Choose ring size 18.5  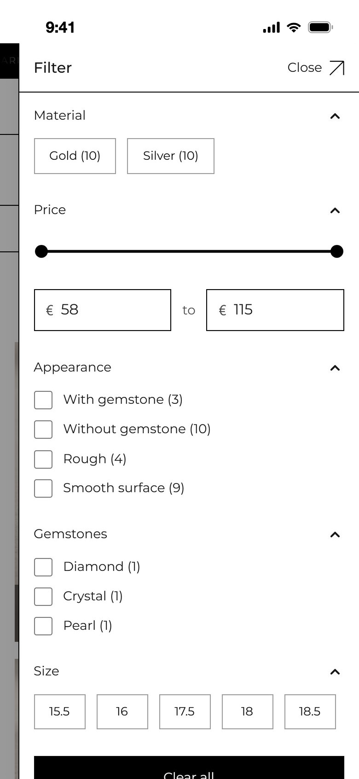point(310,712)
